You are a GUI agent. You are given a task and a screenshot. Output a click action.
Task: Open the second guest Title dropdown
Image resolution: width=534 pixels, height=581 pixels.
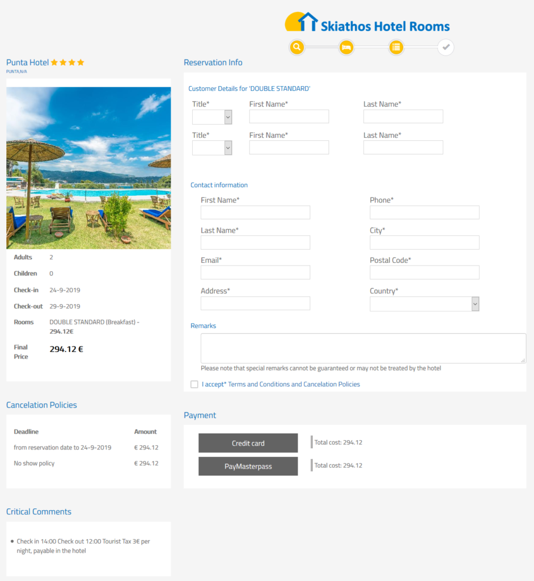coord(212,148)
